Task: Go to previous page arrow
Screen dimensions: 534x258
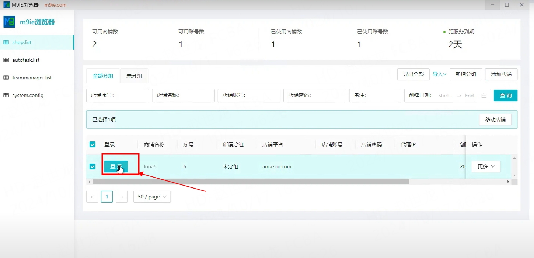Action: [x=92, y=197]
